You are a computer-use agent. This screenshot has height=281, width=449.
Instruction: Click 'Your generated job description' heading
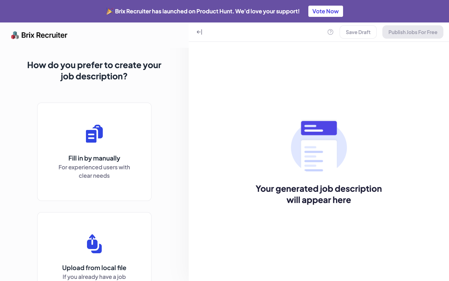(x=319, y=194)
